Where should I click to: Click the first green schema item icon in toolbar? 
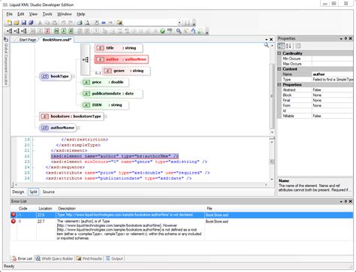[56, 31]
